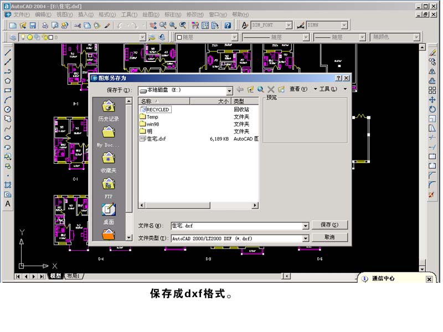Select the Multiline Text A tool
This screenshot has width=443, height=332.
pos(8,204)
